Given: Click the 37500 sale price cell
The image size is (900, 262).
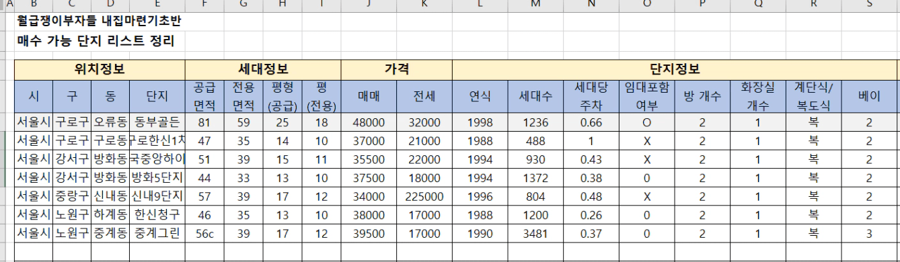Looking at the screenshot, I should (x=369, y=178).
